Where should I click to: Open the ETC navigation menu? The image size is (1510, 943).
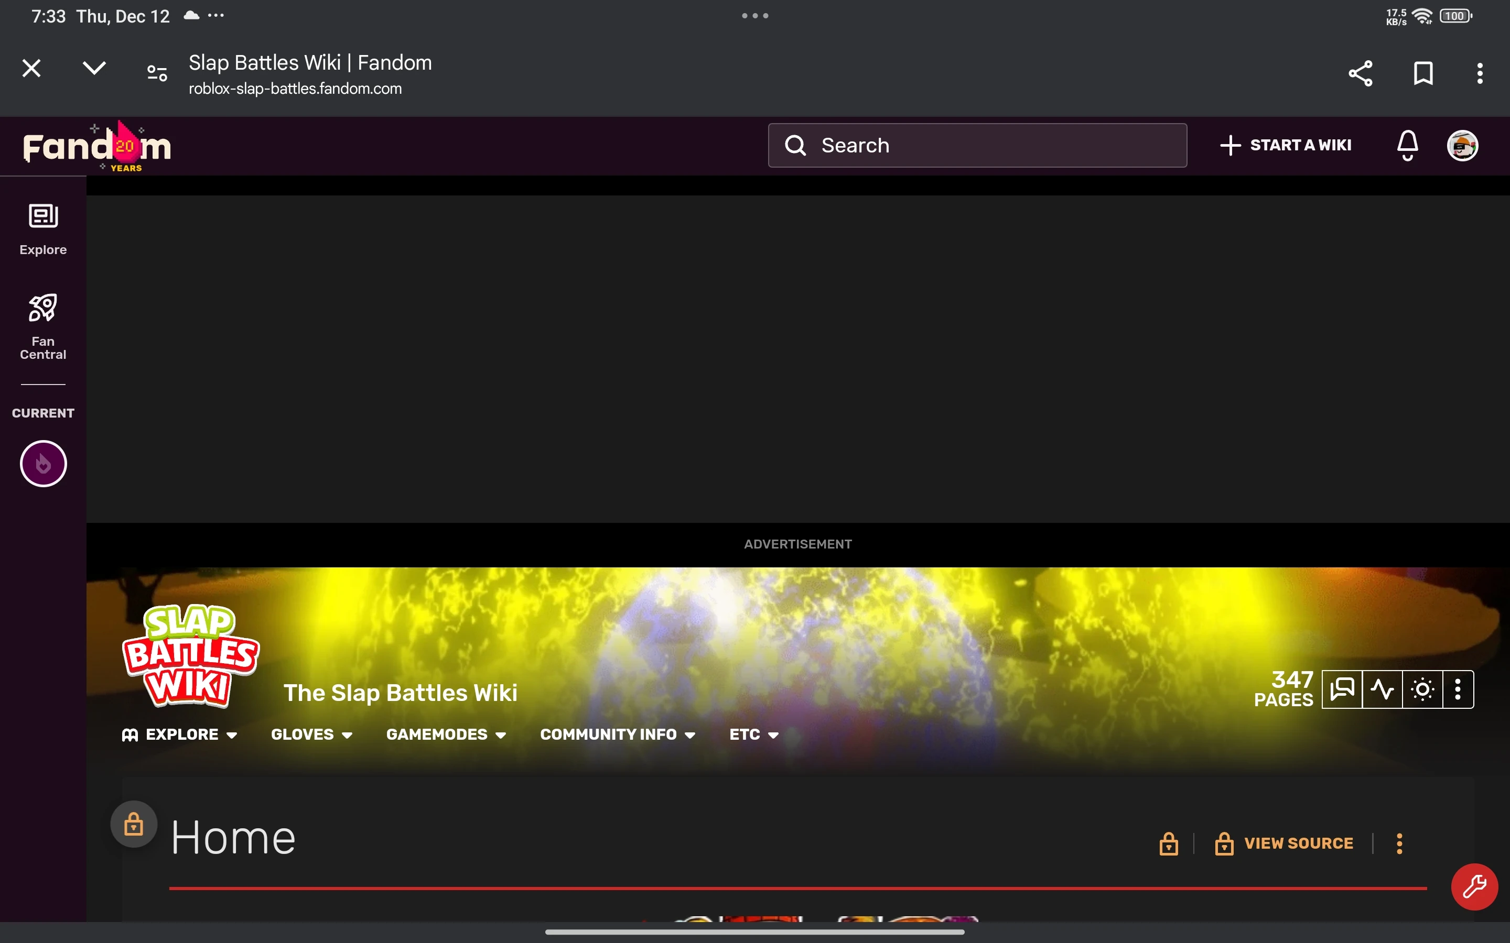752,734
